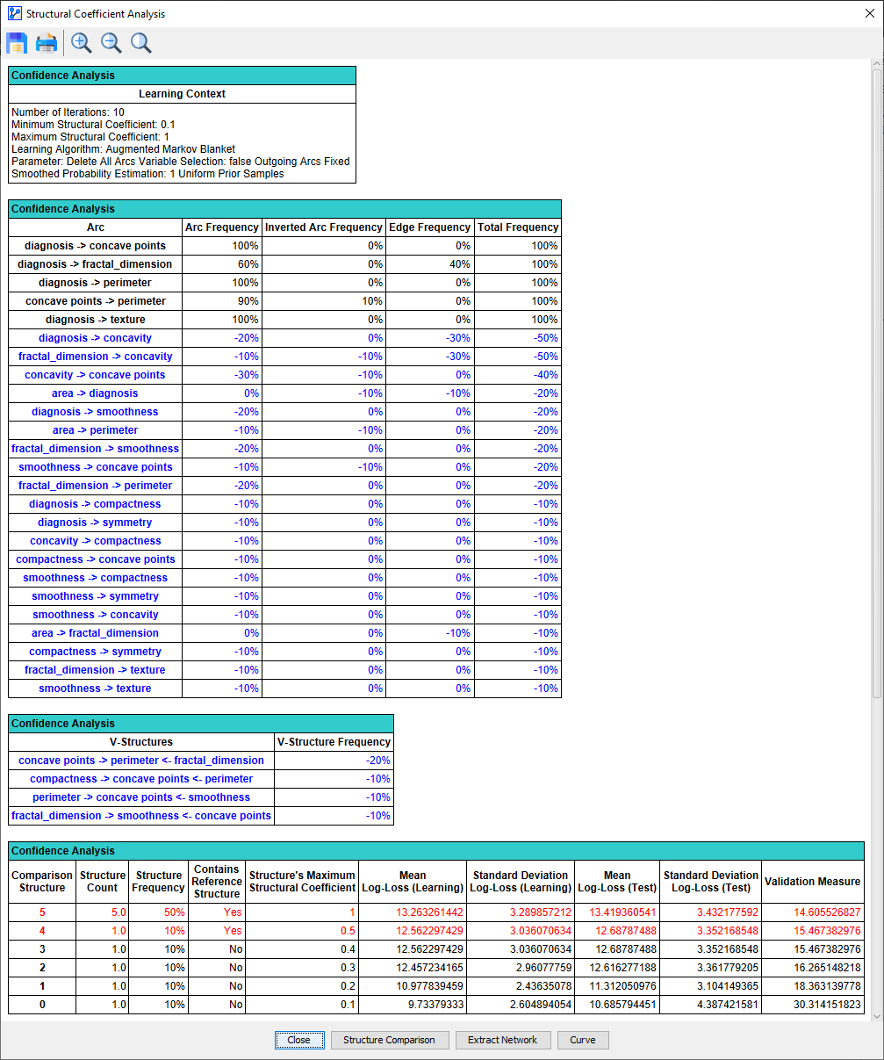Select the 'area -> diagnosis' arc
Screen dimensions: 884x1060
click(95, 393)
